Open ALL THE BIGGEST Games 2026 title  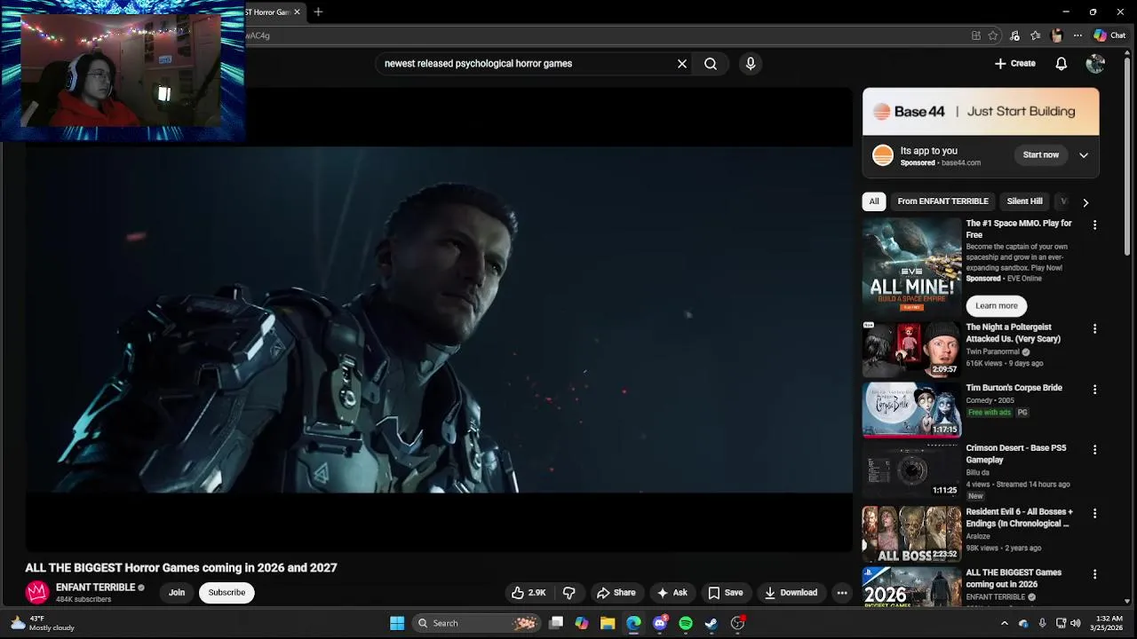tap(1014, 579)
